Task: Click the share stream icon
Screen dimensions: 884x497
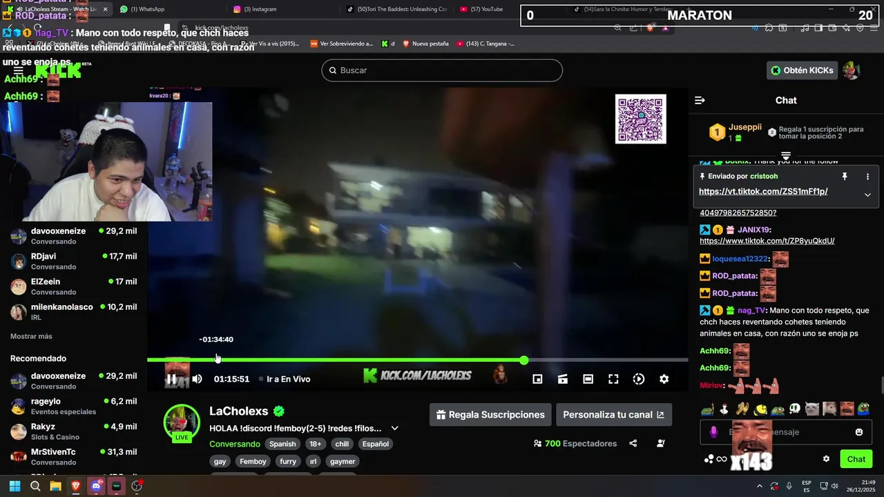Action: (633, 443)
